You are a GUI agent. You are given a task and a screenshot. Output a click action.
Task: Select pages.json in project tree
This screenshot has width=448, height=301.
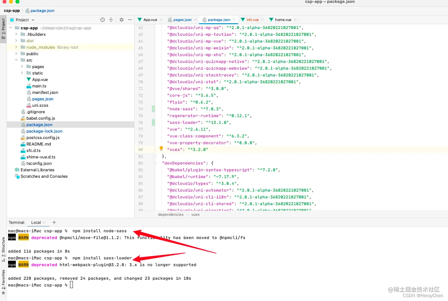(43, 99)
